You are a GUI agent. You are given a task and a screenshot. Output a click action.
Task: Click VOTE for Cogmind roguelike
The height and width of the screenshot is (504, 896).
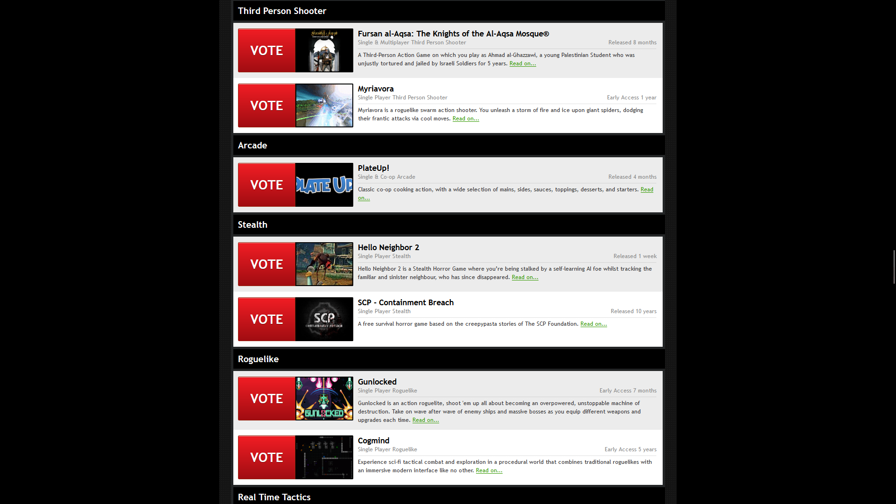coord(266,456)
